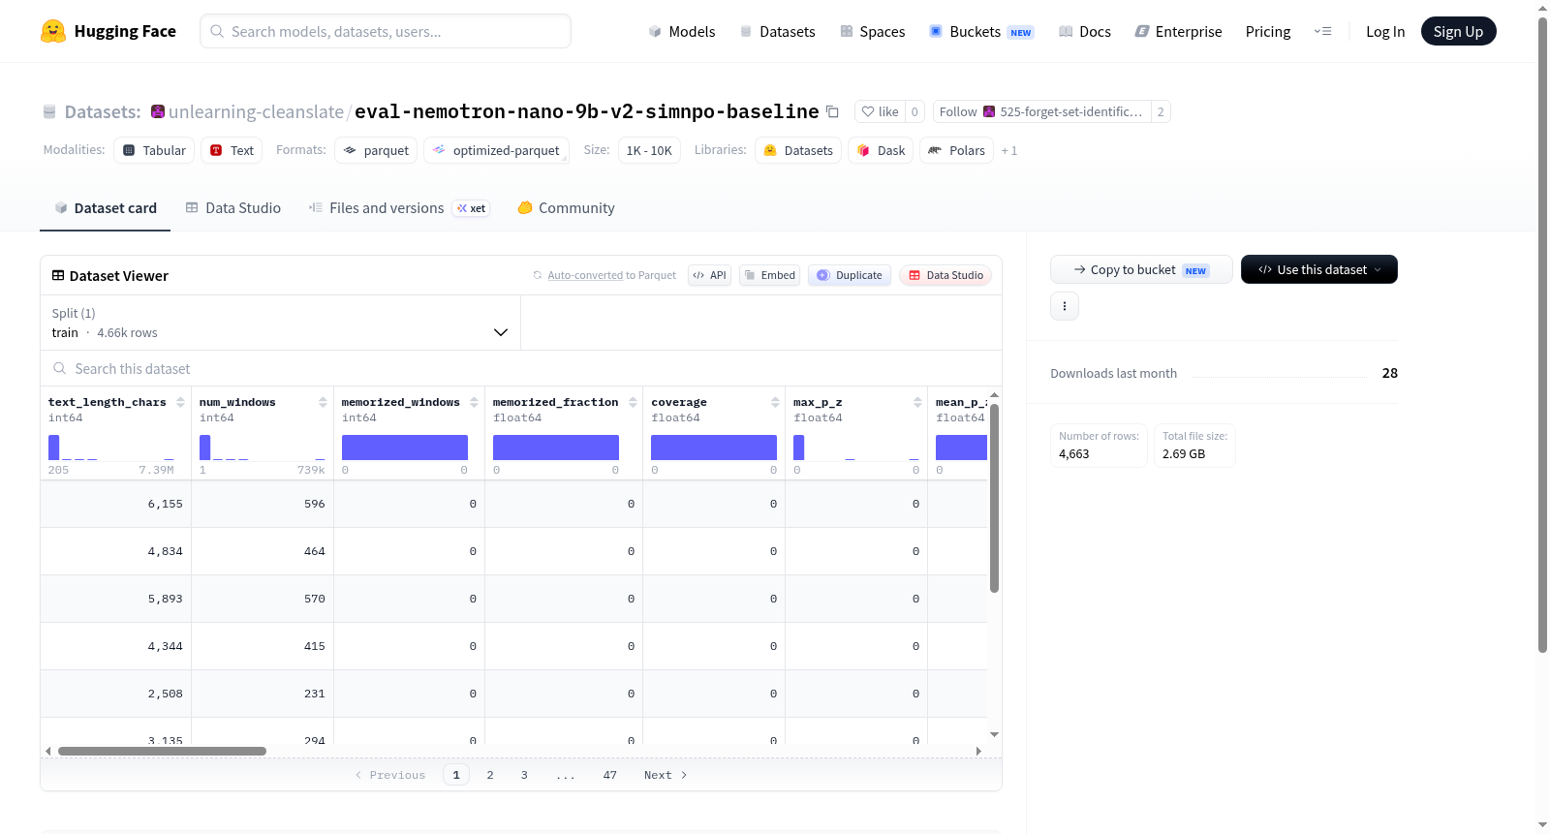Select the Datasets library tag

pyautogui.click(x=798, y=150)
